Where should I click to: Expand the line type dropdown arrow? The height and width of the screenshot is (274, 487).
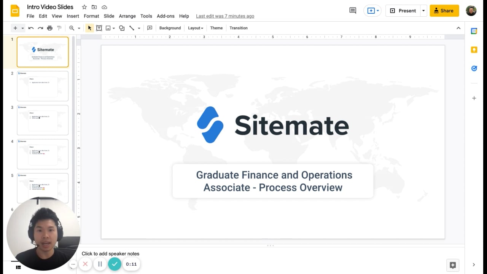[x=139, y=28]
